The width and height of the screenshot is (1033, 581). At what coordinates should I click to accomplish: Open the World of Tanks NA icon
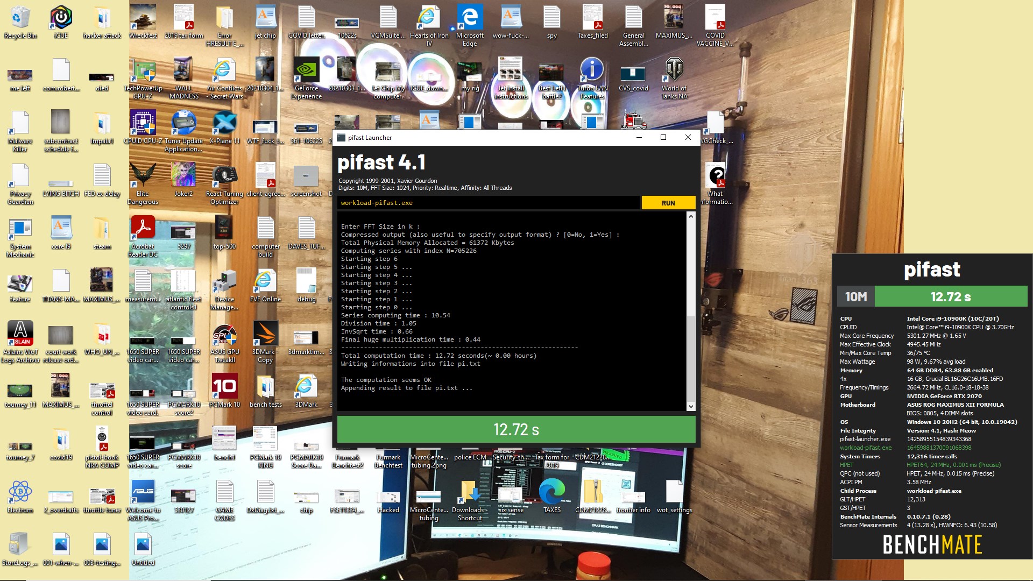674,79
